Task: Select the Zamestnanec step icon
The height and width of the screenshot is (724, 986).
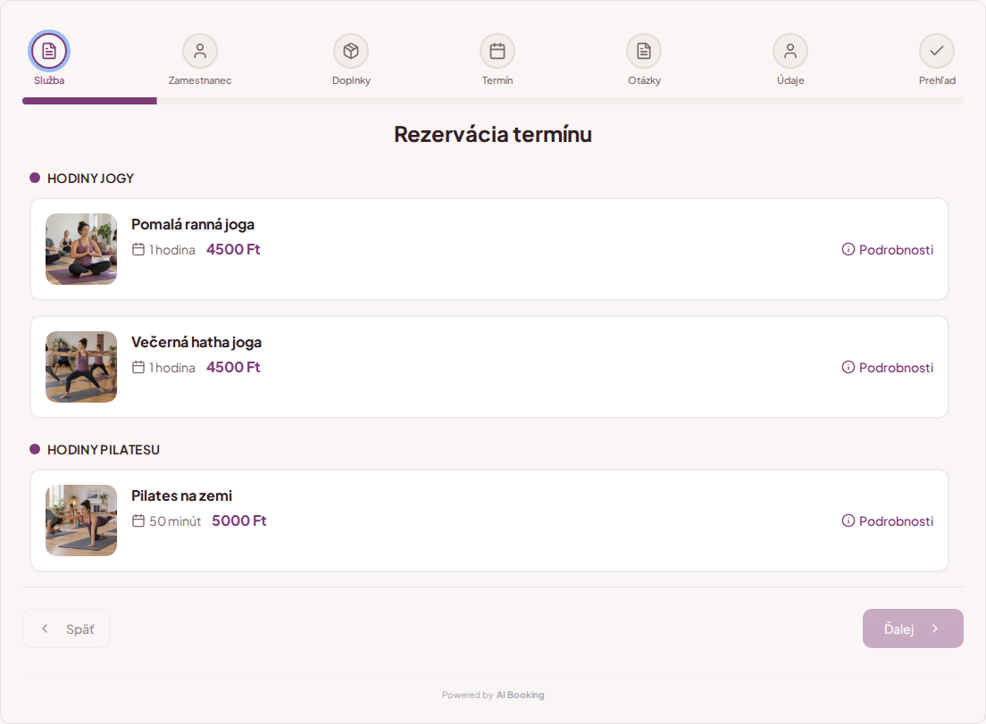Action: tap(200, 51)
